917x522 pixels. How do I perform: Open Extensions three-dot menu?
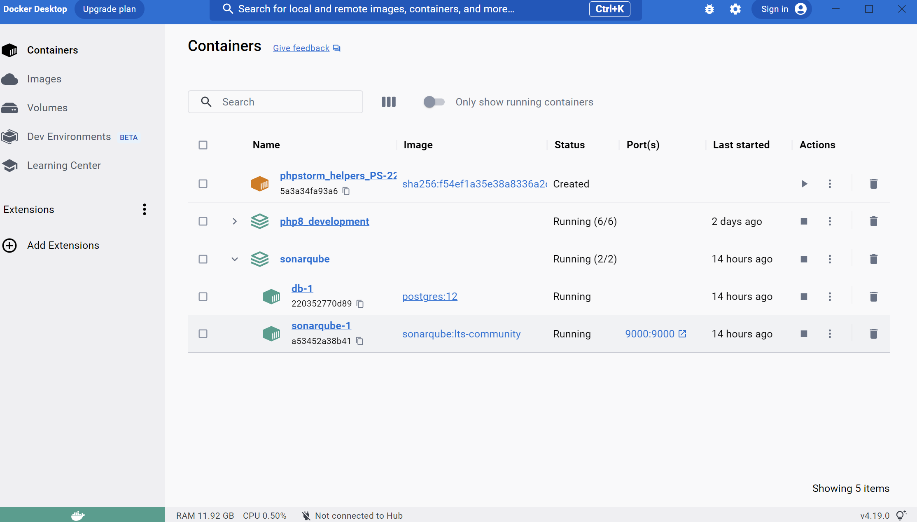144,209
